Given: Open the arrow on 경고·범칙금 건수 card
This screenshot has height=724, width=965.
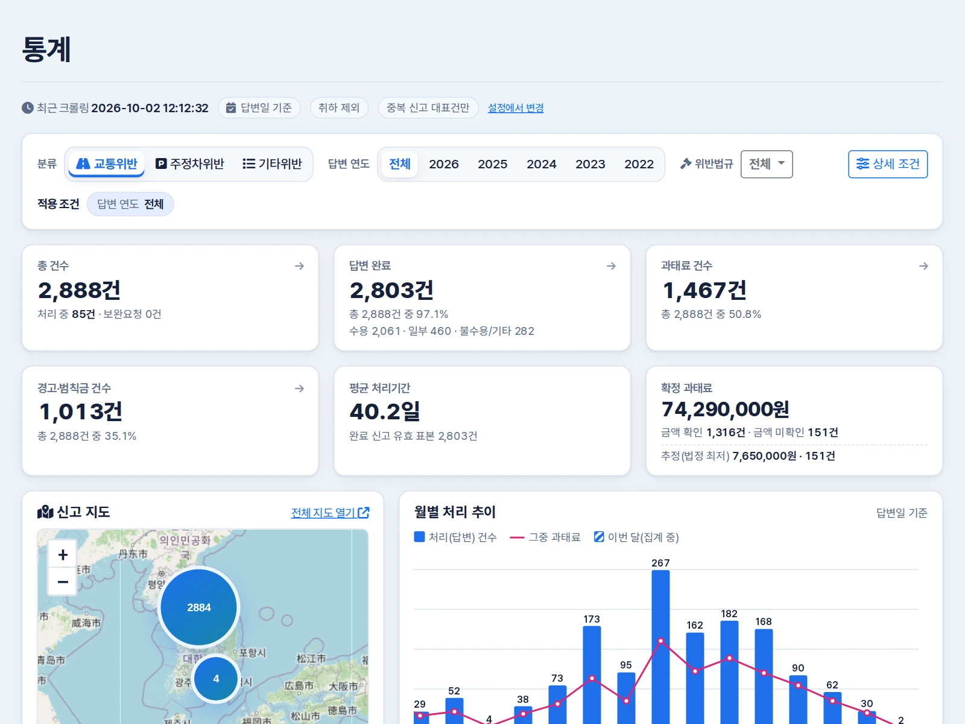Looking at the screenshot, I should click(299, 389).
